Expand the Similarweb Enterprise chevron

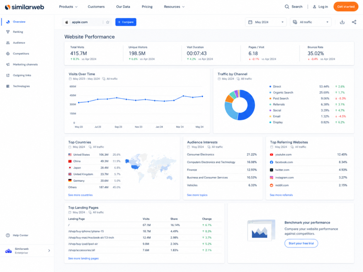[x=49, y=250]
